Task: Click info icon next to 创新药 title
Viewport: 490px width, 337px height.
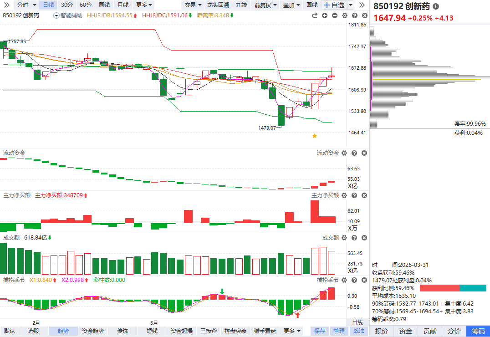Action: pyautogui.click(x=436, y=7)
